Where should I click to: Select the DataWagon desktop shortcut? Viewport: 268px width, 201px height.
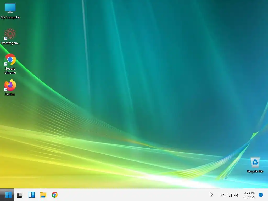click(x=10, y=36)
